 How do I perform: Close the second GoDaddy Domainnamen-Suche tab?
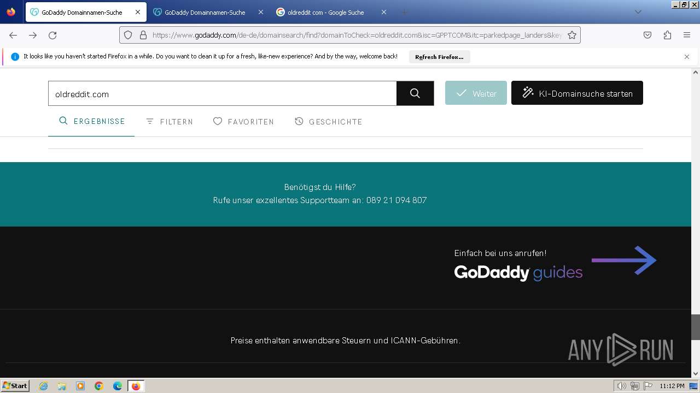[x=260, y=12]
